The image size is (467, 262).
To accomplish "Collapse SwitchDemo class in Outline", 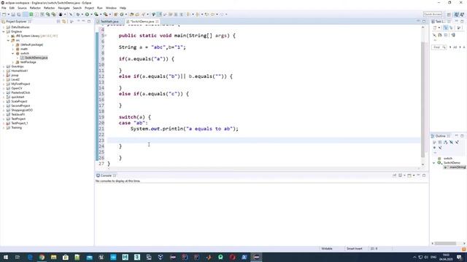I will point(434,163).
